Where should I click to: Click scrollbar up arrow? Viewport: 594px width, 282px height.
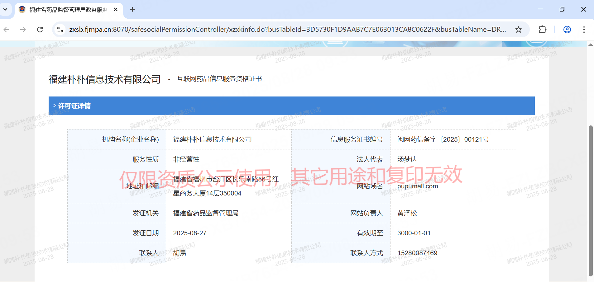tap(590, 45)
